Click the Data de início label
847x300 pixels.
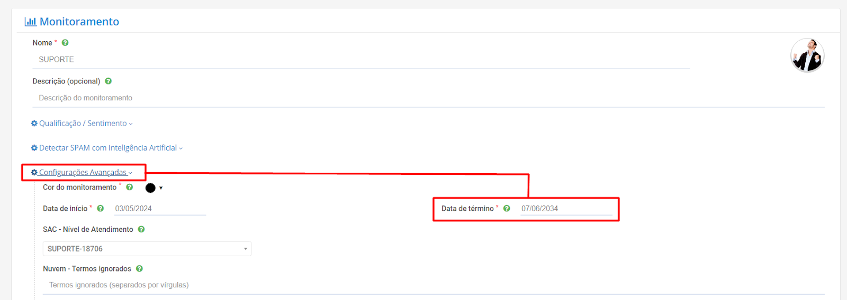pyautogui.click(x=65, y=209)
